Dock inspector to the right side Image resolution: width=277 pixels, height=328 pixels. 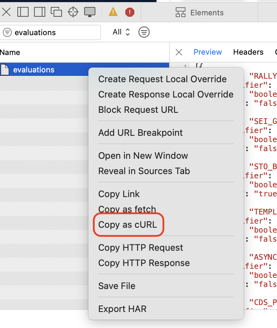coord(39,12)
